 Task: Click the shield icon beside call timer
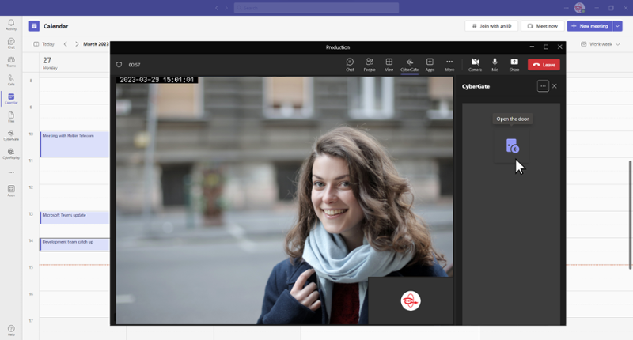(x=119, y=65)
